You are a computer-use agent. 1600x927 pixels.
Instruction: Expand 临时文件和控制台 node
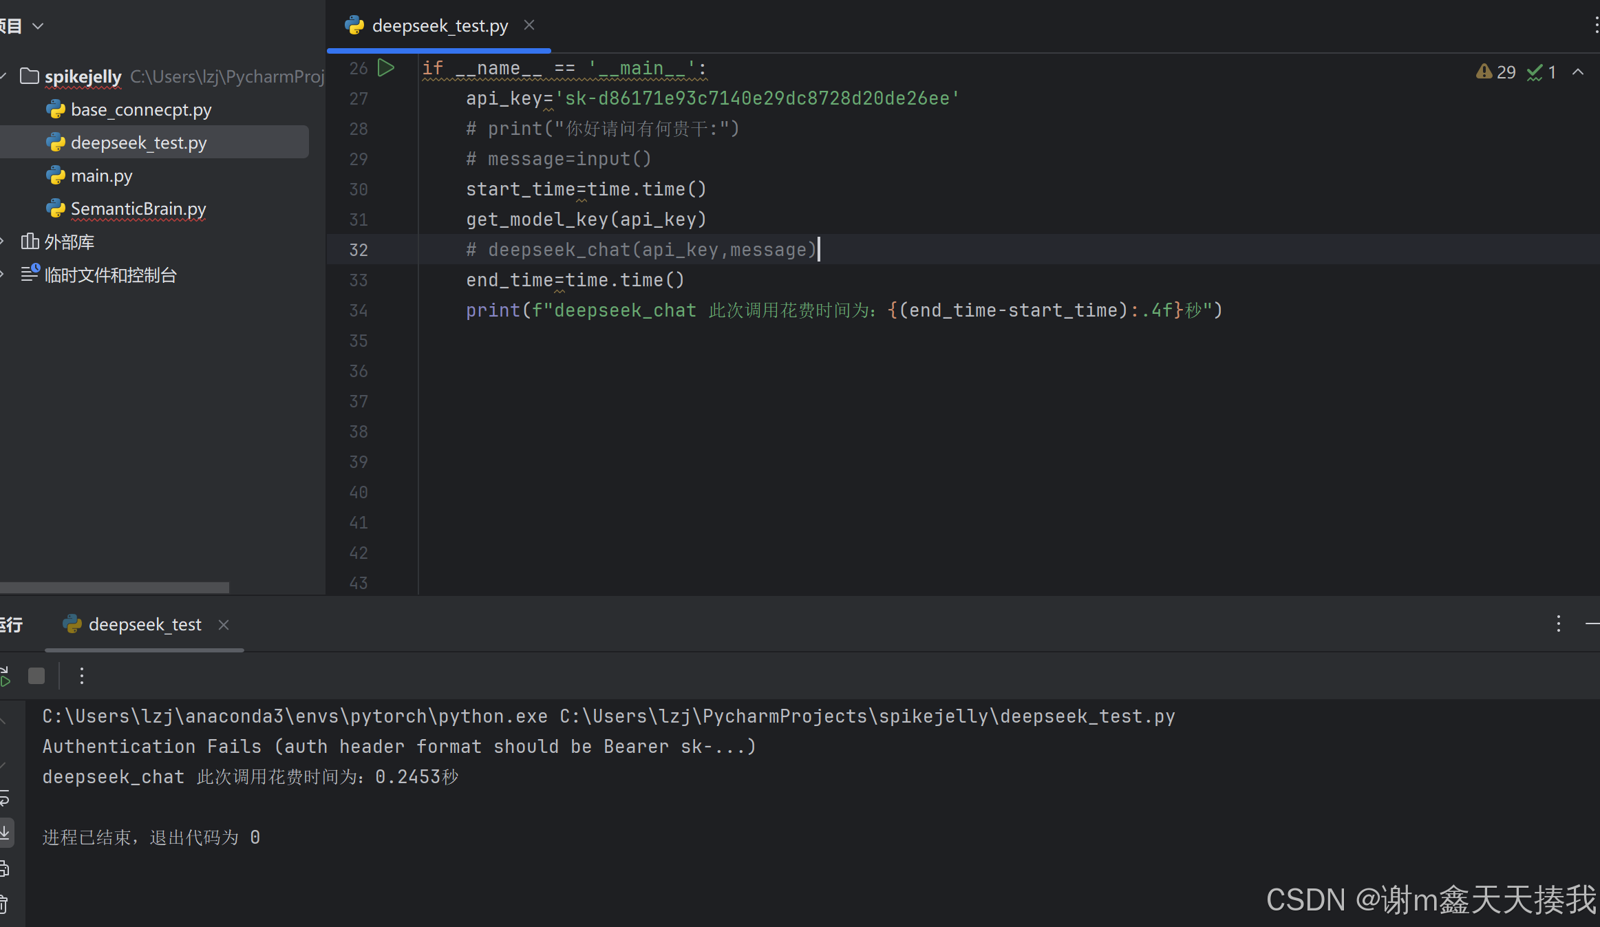coord(3,275)
